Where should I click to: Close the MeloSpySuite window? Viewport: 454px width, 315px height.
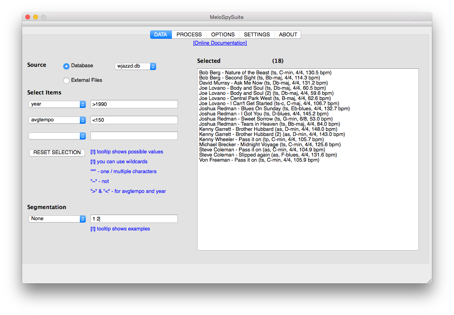28,17
